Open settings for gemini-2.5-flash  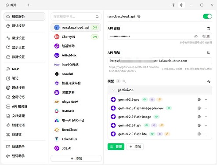(199, 125)
